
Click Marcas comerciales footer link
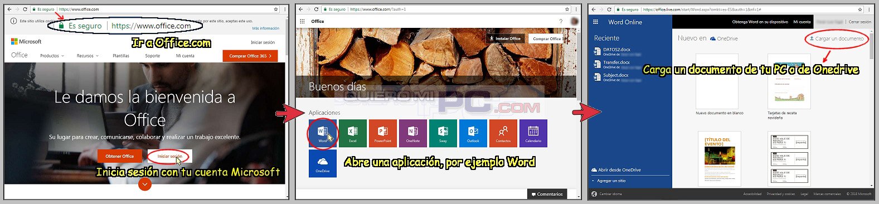click(827, 194)
